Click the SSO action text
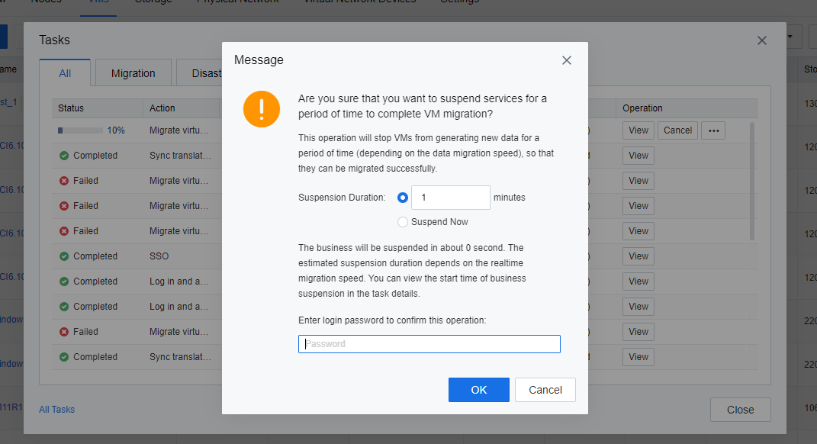 (159, 256)
